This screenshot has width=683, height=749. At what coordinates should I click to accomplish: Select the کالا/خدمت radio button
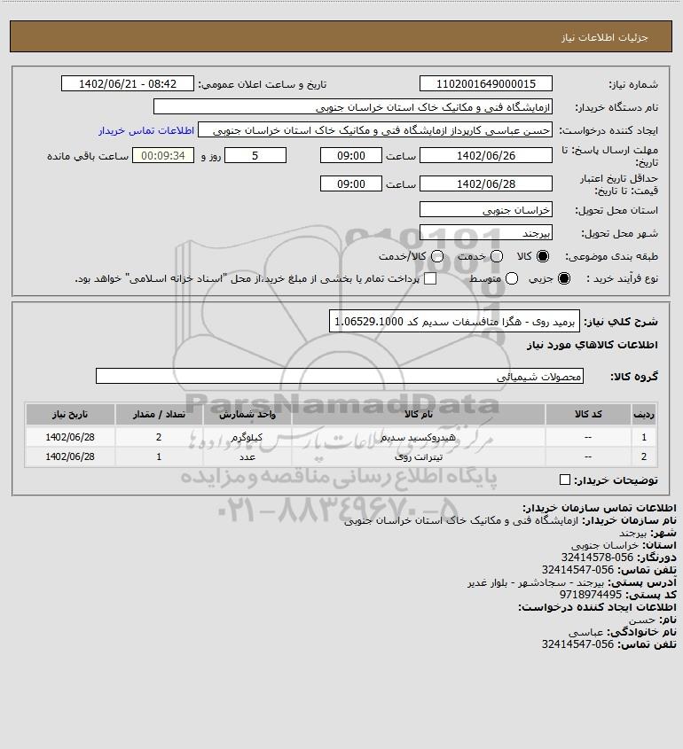click(x=436, y=256)
